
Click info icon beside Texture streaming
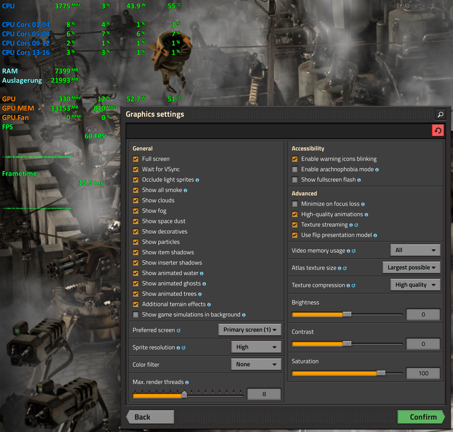click(x=351, y=225)
